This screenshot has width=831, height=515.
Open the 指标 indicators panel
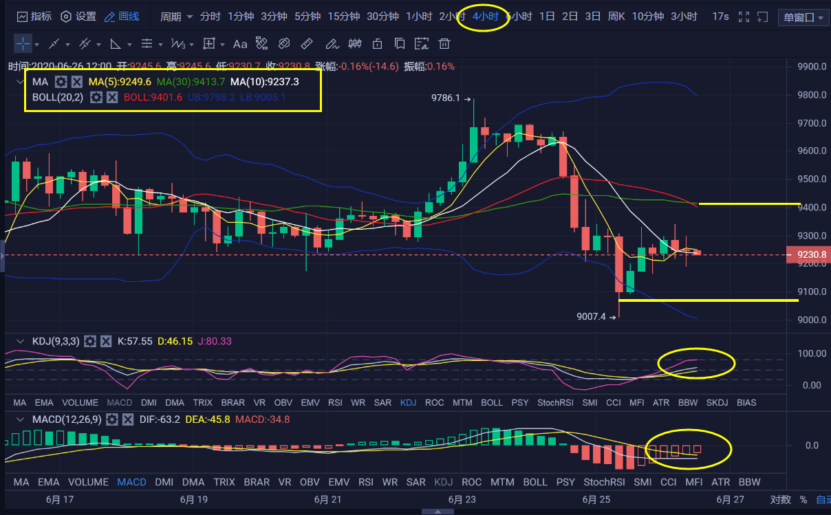[x=34, y=17]
